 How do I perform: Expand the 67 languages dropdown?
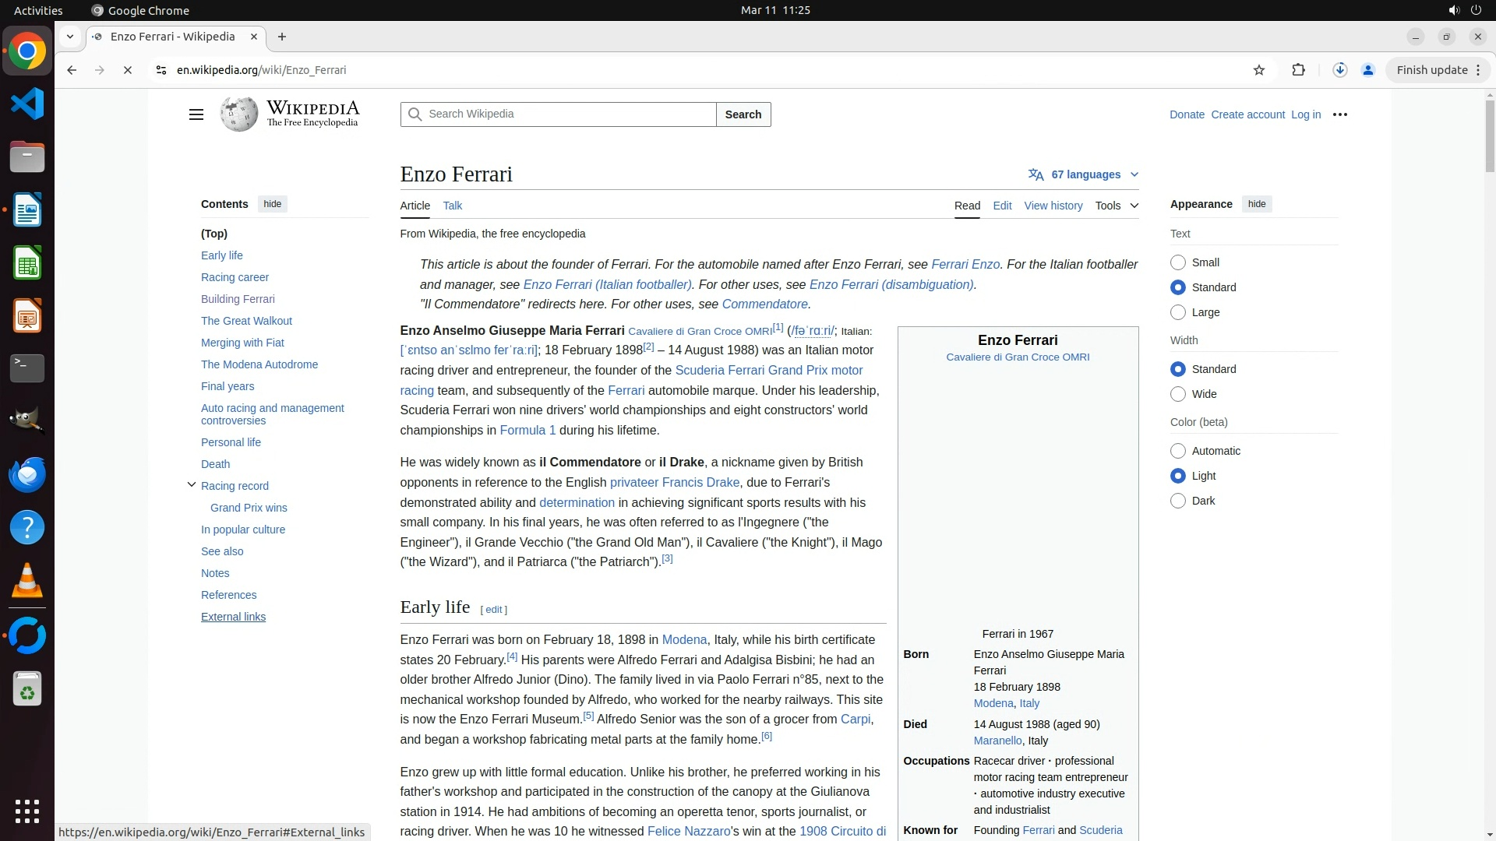pos(1084,174)
